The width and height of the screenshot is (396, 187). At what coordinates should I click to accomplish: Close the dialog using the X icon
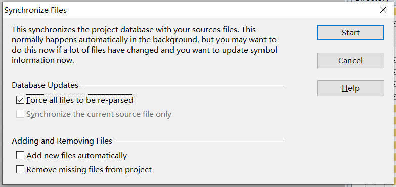(383, 10)
